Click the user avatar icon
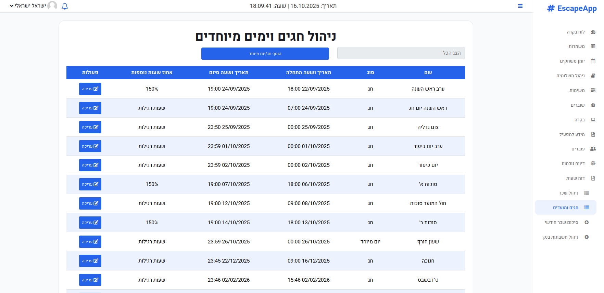This screenshot has height=293, width=604. pos(52,6)
